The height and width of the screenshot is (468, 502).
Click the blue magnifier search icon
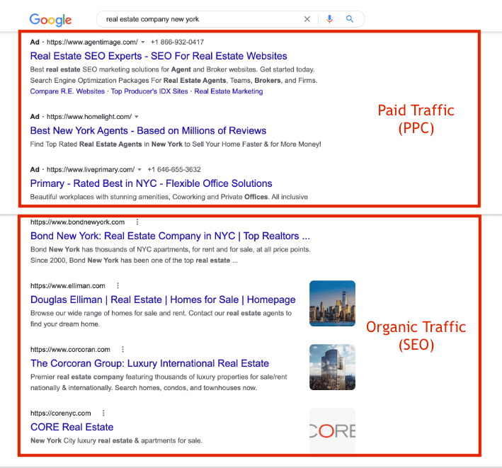coord(350,19)
